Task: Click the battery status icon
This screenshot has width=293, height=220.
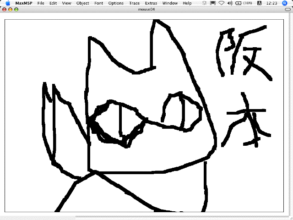Action: 239,3
